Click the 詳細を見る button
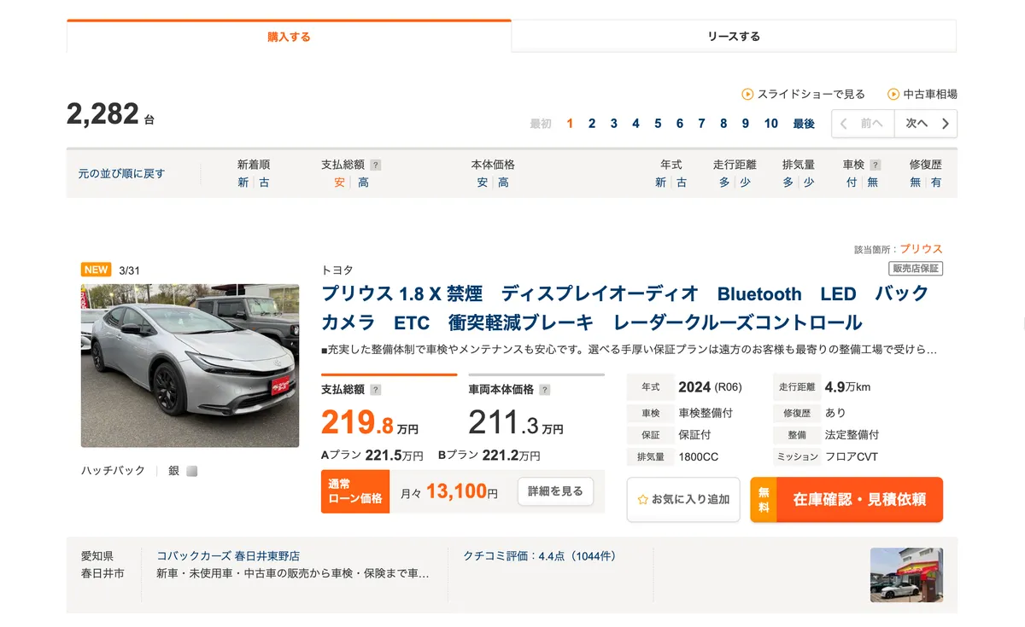This screenshot has height=627, width=1025. coord(554,492)
